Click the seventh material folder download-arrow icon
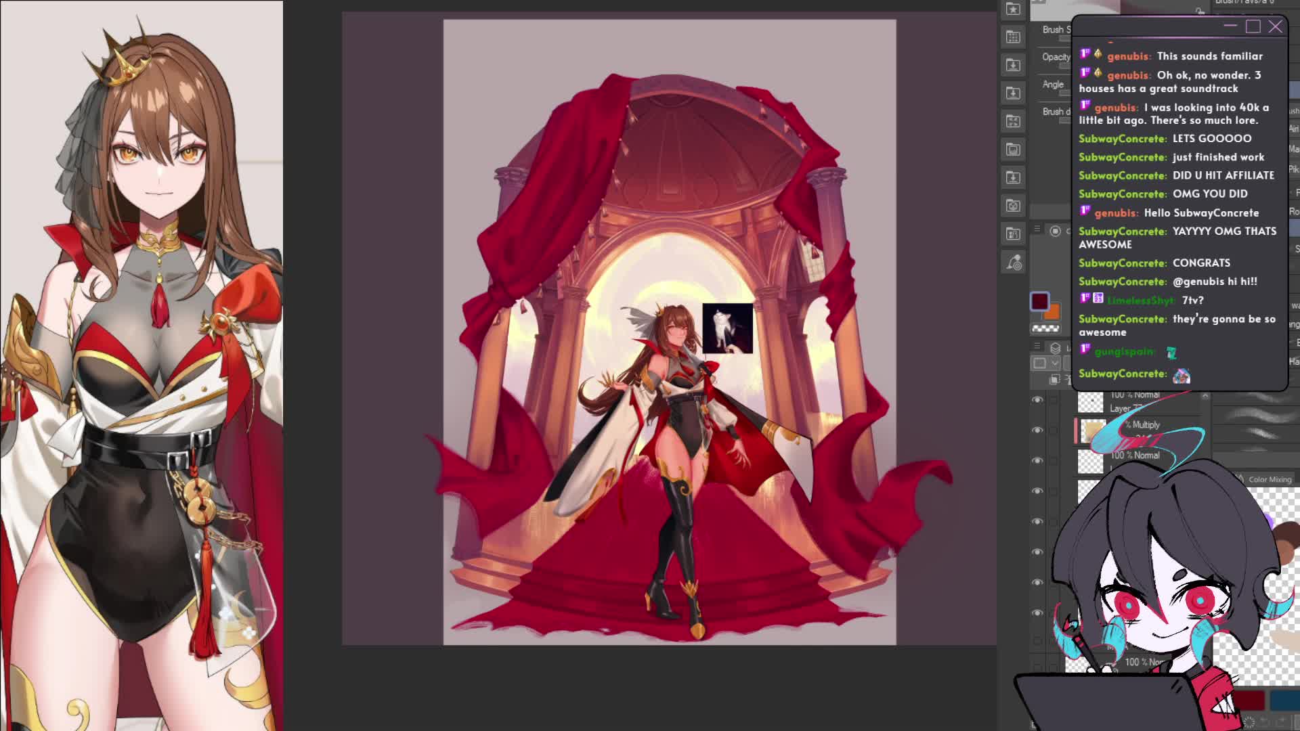Screen dimensions: 1300x731 1013,177
